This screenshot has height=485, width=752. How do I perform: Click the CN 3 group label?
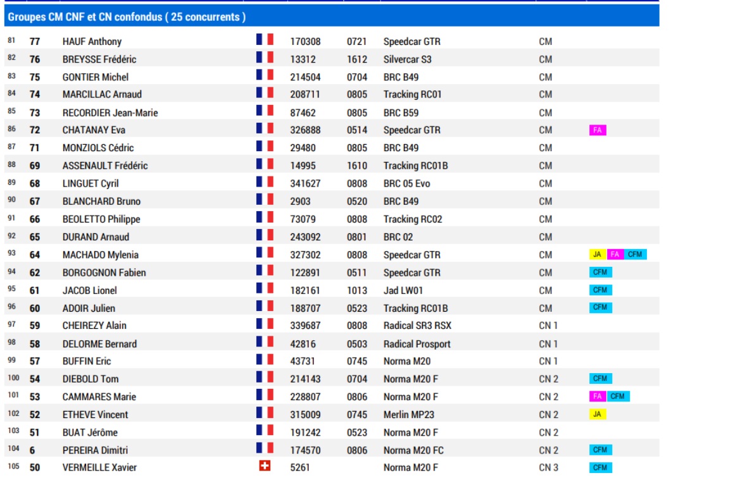(x=548, y=468)
